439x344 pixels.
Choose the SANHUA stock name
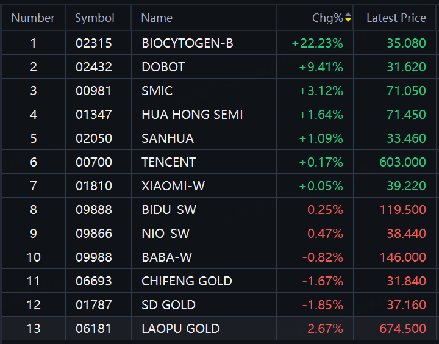point(168,138)
